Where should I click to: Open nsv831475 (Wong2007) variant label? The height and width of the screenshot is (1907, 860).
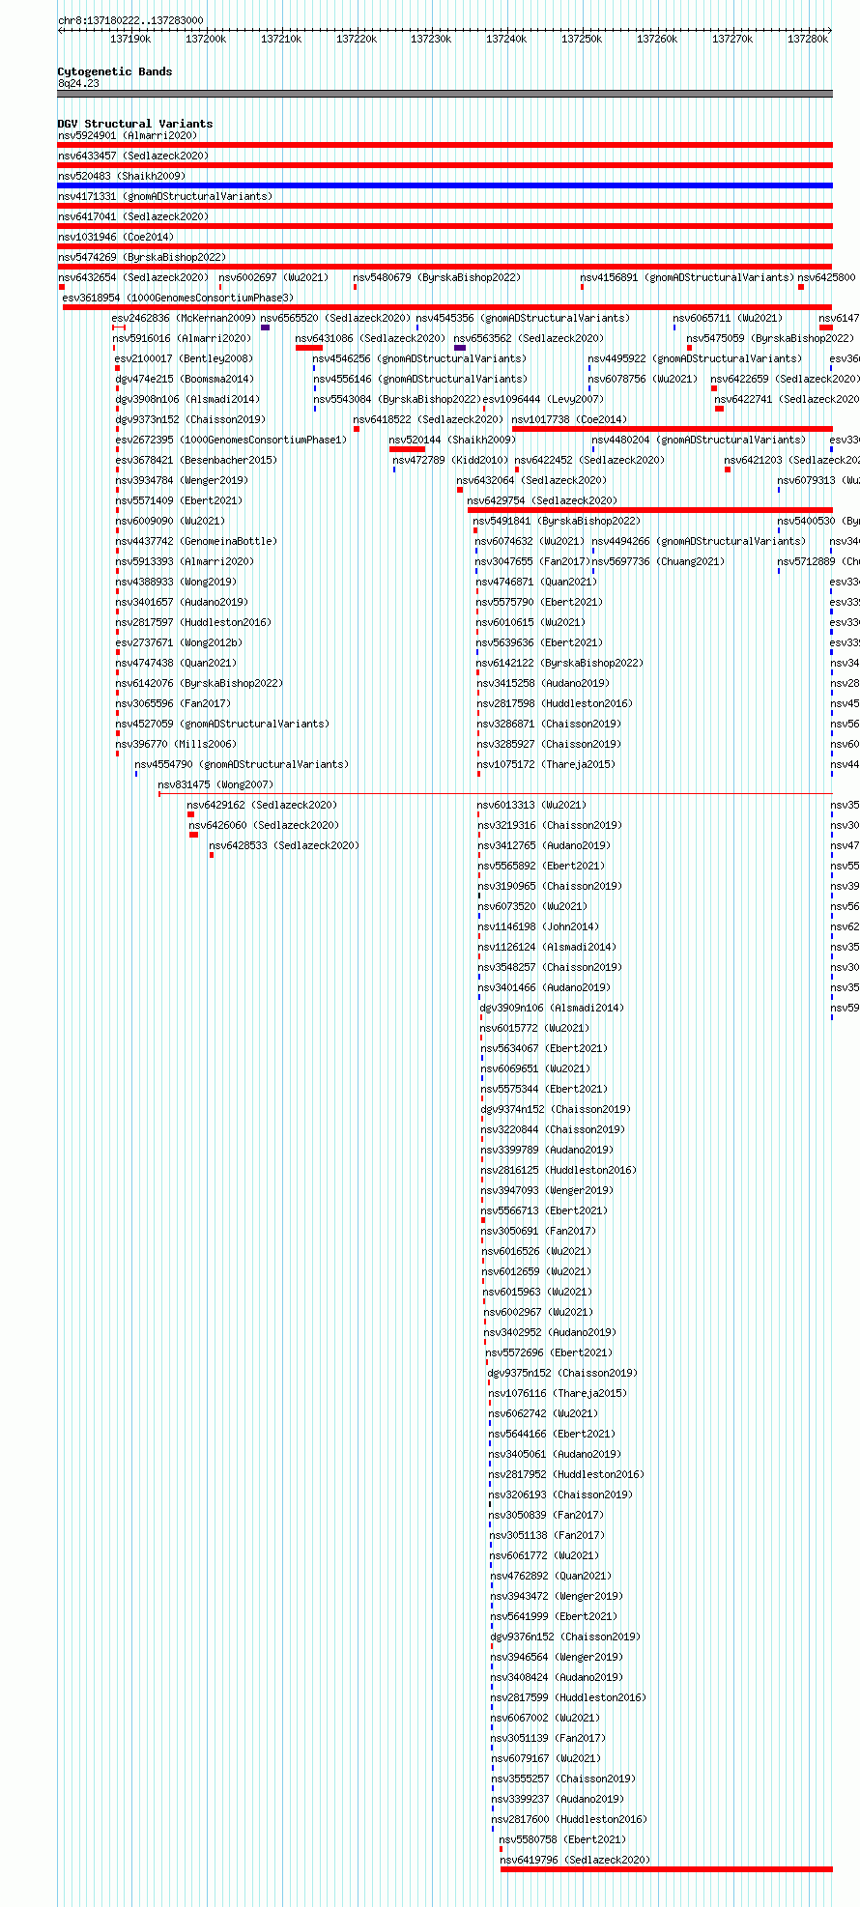pyautogui.click(x=215, y=784)
